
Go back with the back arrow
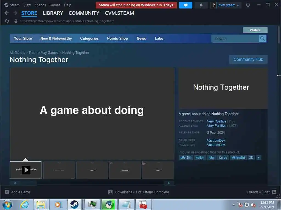pyautogui.click(x=7, y=13)
